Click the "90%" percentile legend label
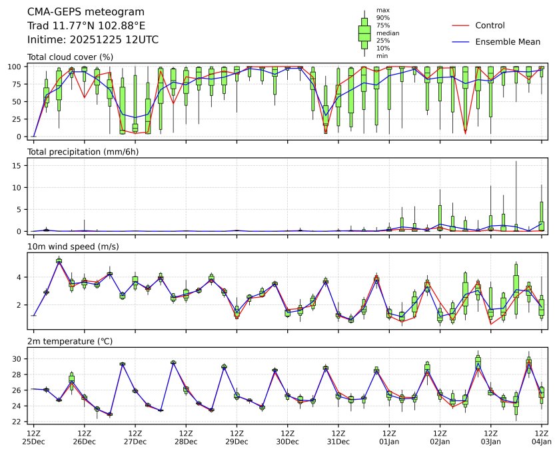The width and height of the screenshot is (559, 453). point(382,17)
